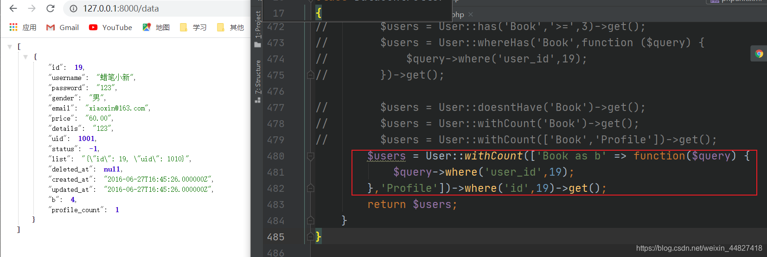
Task: Click the "status" value -1
Action: tap(93, 149)
